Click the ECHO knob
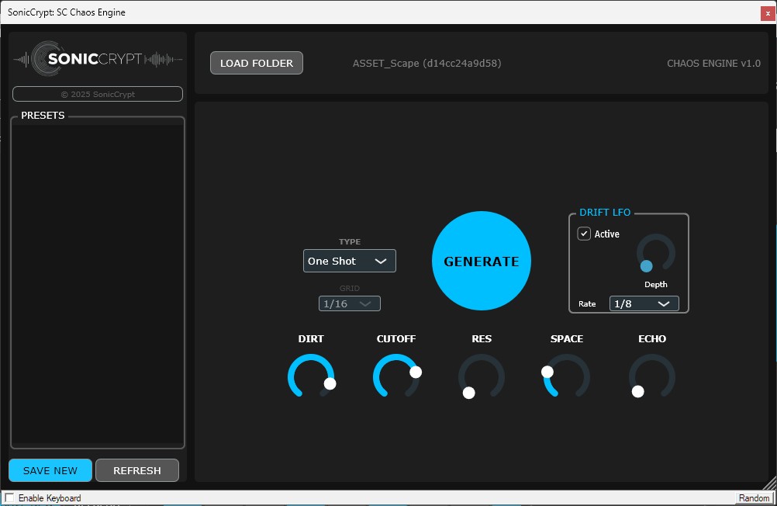Screen dimensions: 777x506 click(652, 376)
